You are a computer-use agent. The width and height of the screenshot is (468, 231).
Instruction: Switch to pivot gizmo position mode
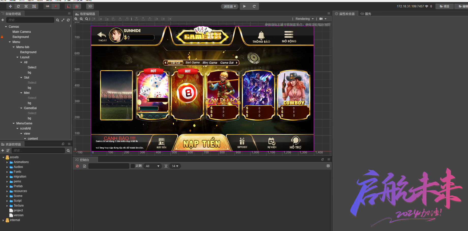(48, 6)
